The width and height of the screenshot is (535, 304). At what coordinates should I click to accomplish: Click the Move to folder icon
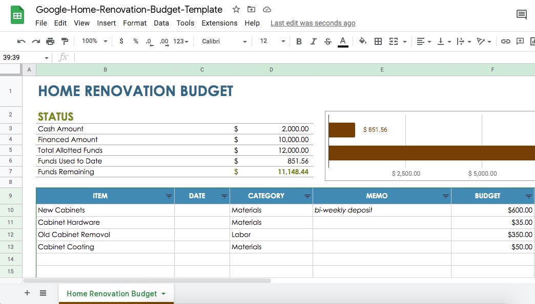coord(251,10)
